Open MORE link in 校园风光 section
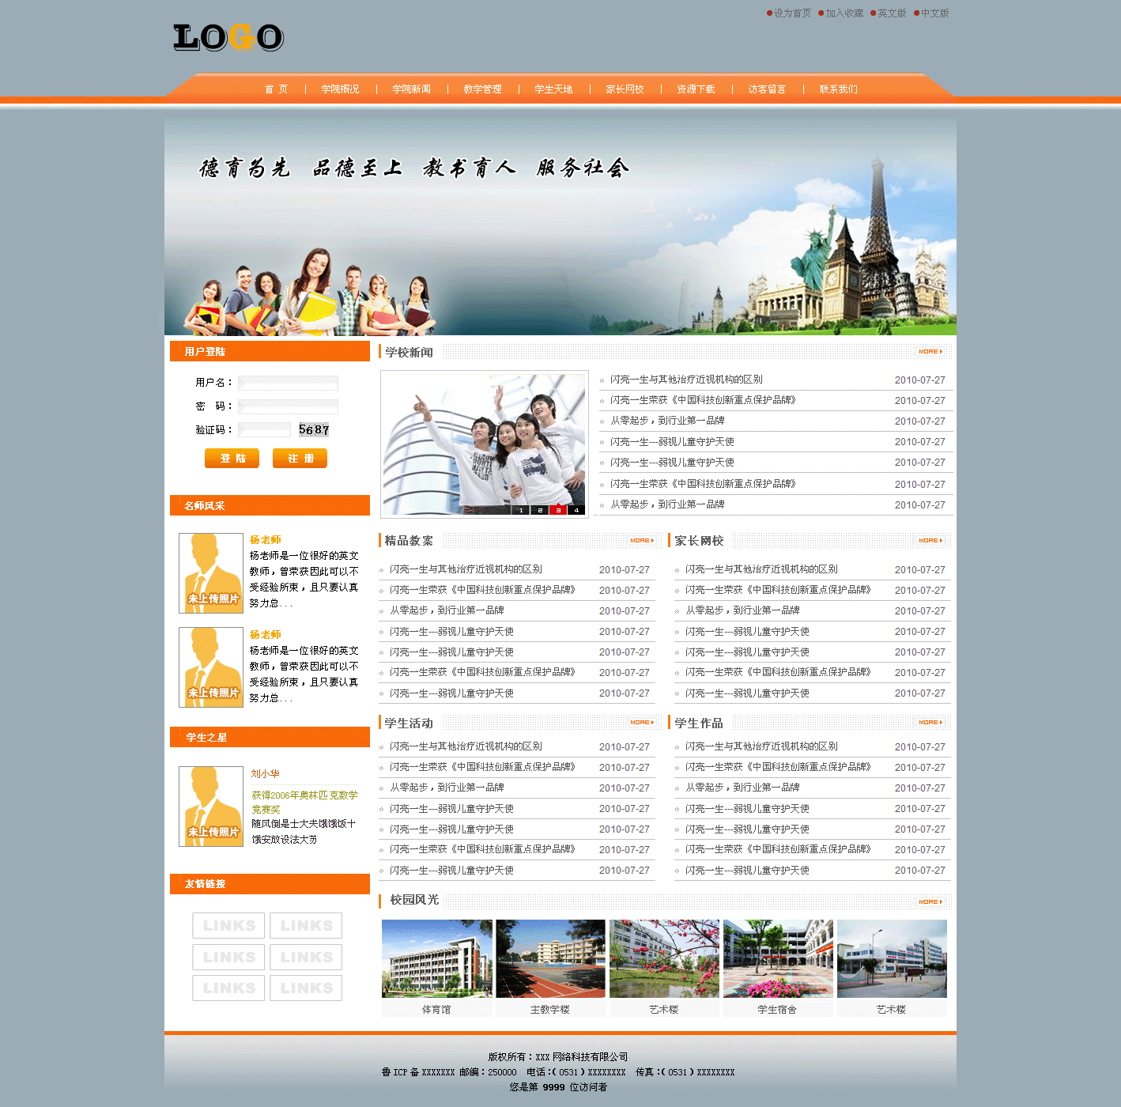Screen dimensions: 1121x1107 (x=930, y=902)
